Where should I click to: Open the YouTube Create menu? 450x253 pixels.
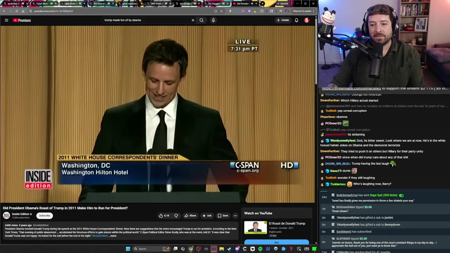[x=283, y=20]
